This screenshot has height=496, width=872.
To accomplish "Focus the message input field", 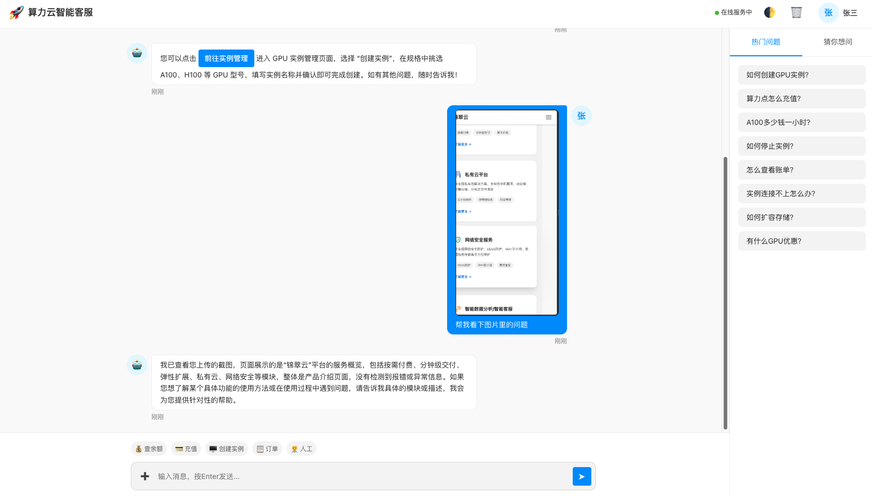I will 362,476.
